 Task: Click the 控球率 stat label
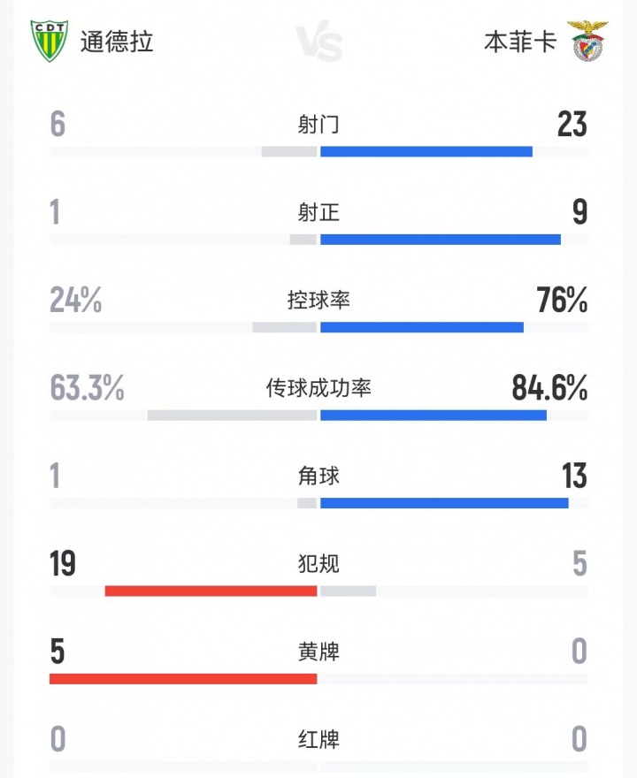(318, 301)
